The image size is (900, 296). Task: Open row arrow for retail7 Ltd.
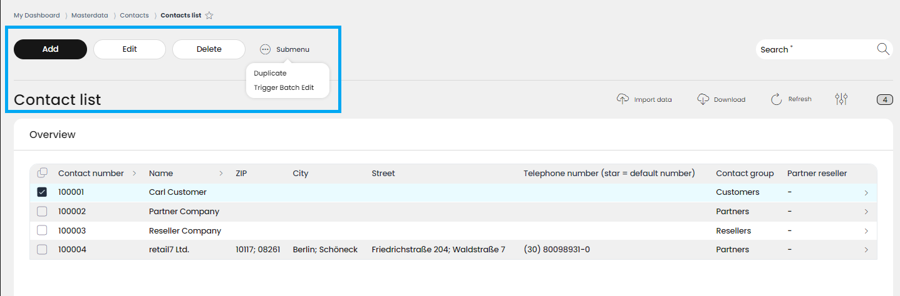point(866,250)
